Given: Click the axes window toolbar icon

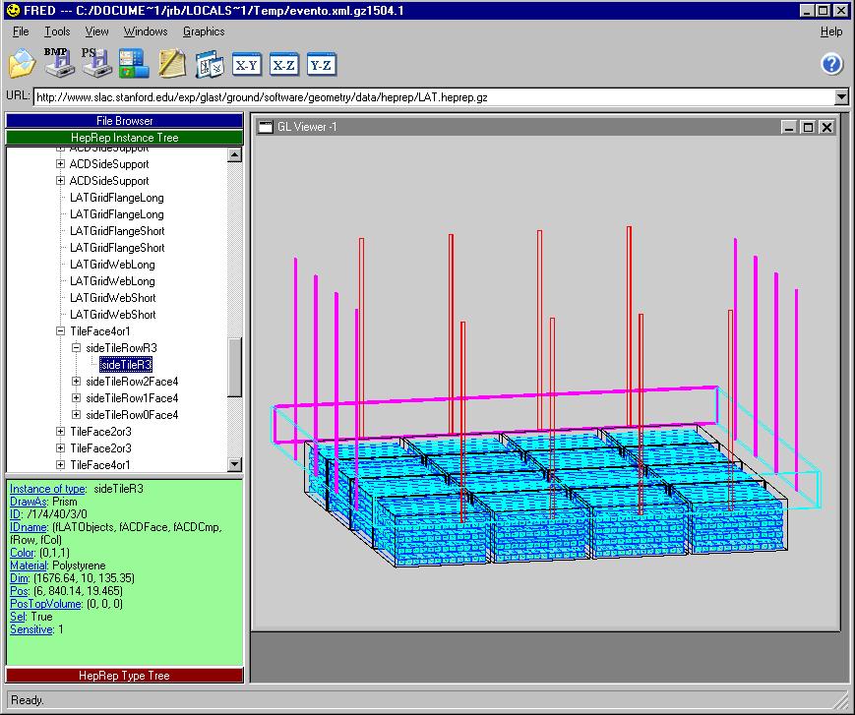Looking at the screenshot, I should pos(210,64).
